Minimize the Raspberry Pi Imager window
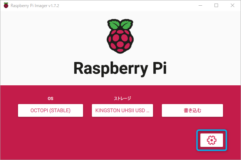 [x=200, y=6]
